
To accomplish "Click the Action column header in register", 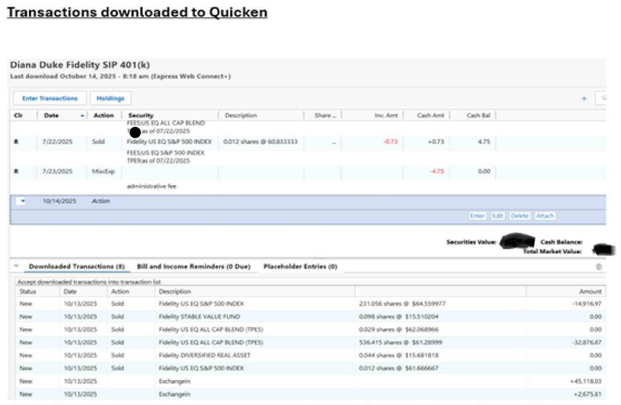I will click(x=103, y=116).
